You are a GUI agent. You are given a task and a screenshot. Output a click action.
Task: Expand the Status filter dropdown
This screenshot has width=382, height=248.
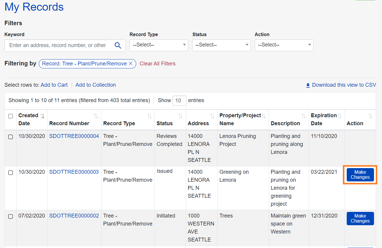tap(221, 45)
